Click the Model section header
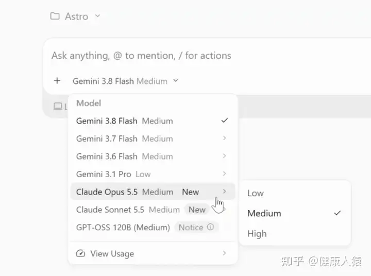This screenshot has height=276, width=371. pyautogui.click(x=89, y=103)
